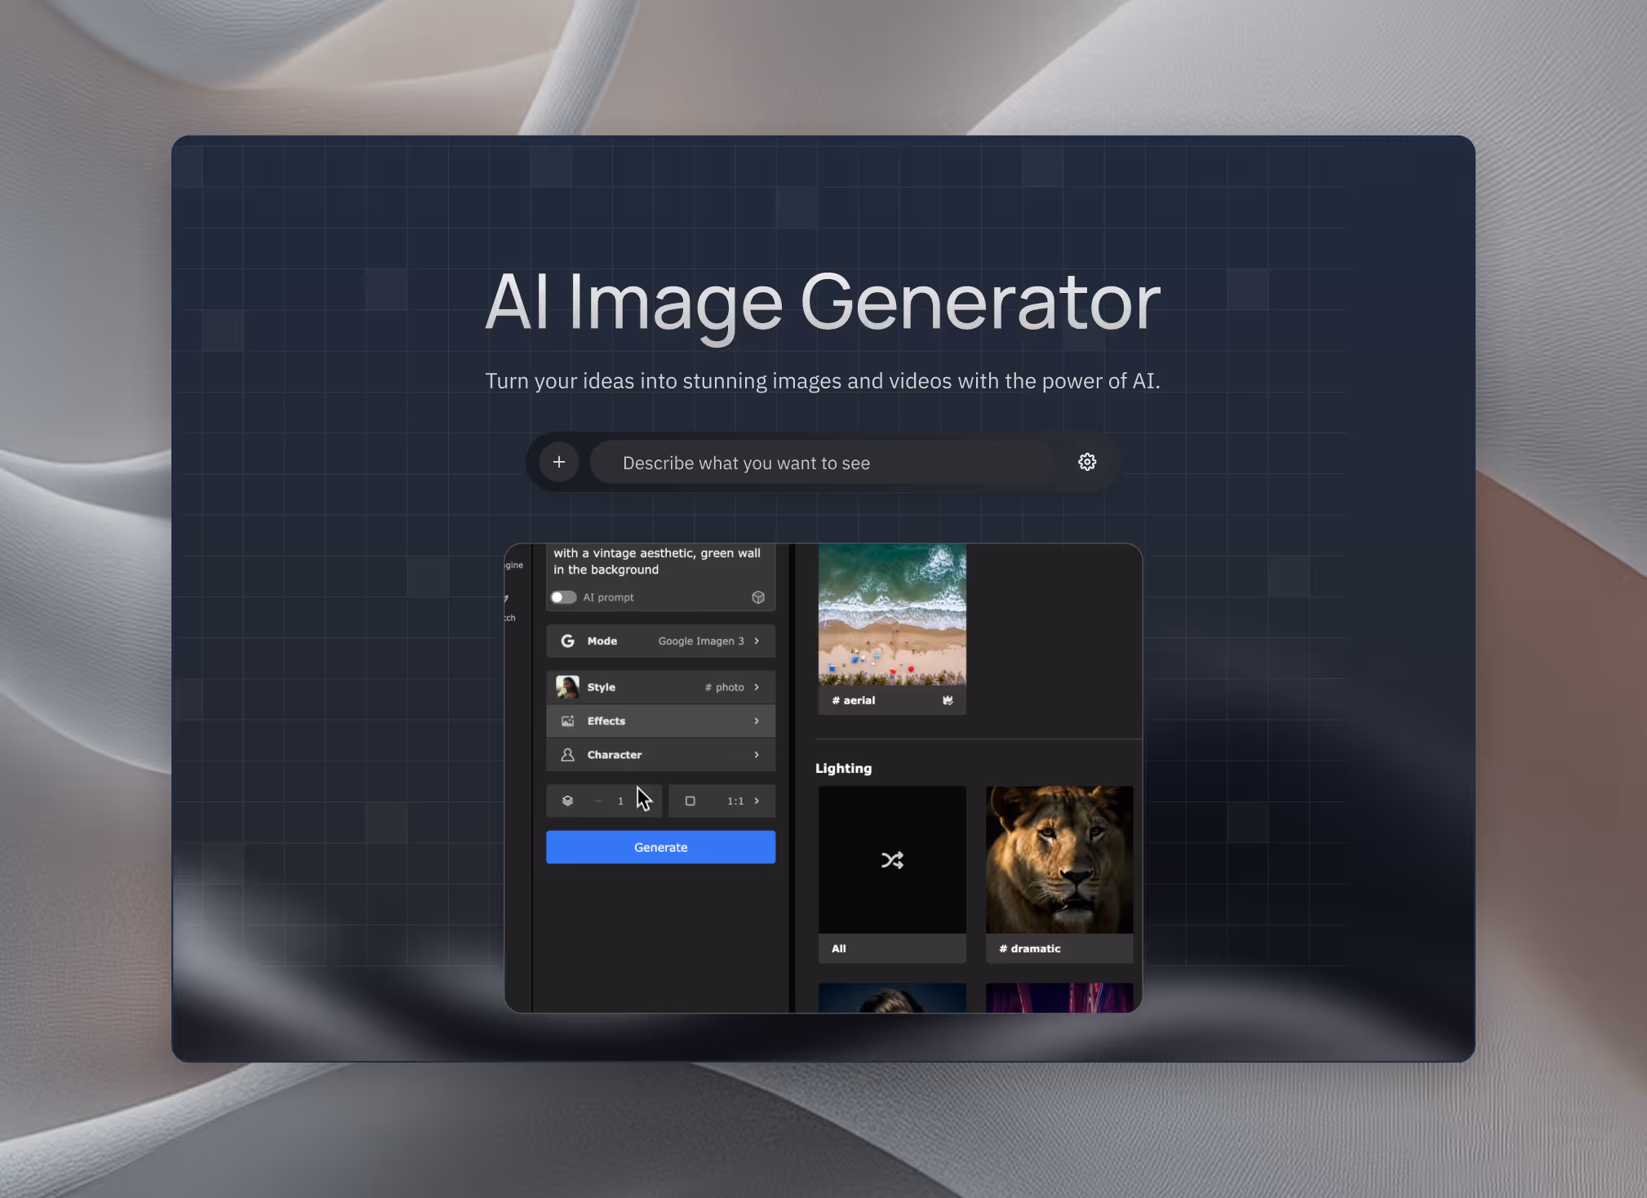
Task: Open the Character menu row
Action: coord(661,755)
